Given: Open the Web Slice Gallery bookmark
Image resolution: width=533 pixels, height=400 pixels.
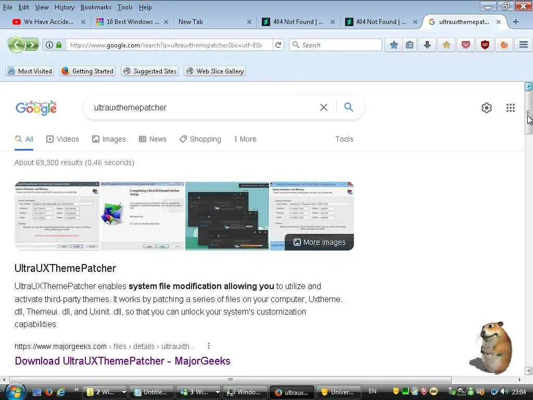Looking at the screenshot, I should click(x=215, y=71).
